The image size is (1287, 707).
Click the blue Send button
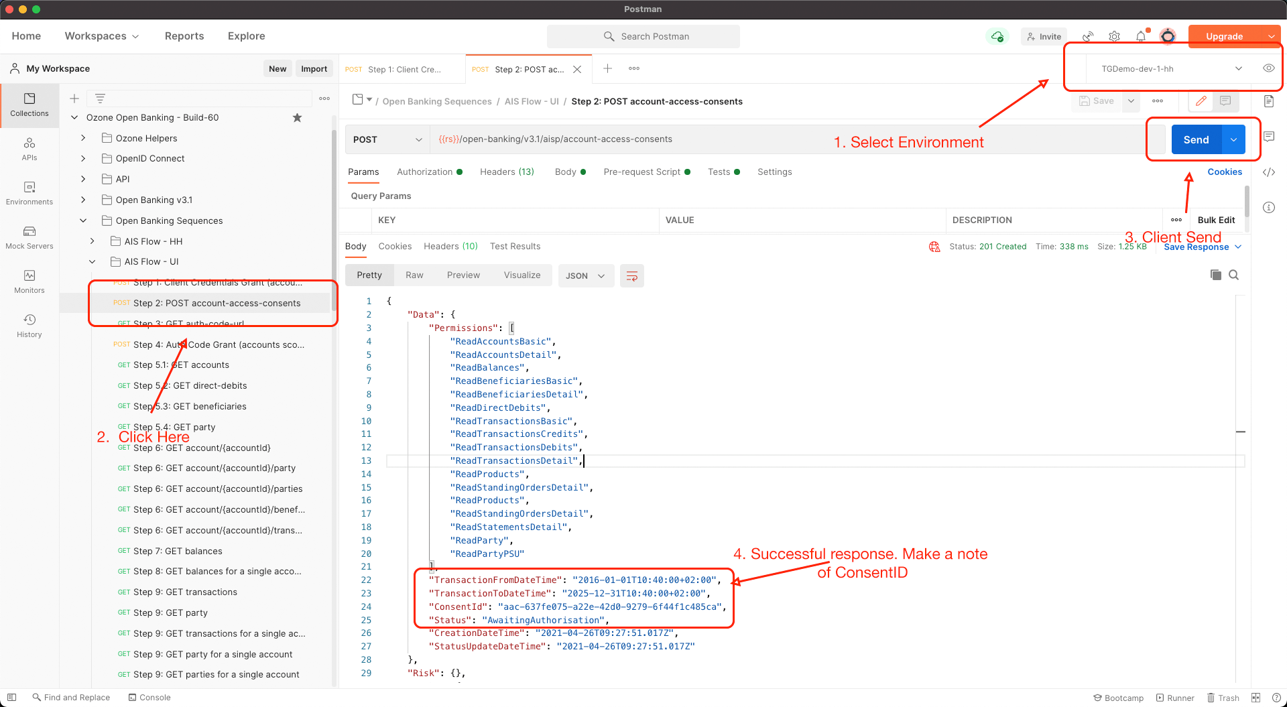pos(1196,139)
